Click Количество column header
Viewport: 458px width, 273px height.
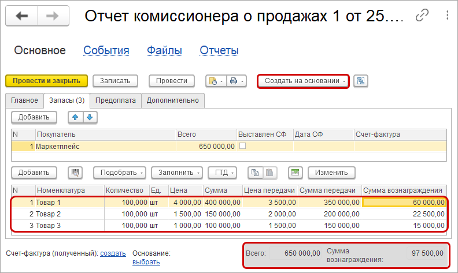click(127, 190)
